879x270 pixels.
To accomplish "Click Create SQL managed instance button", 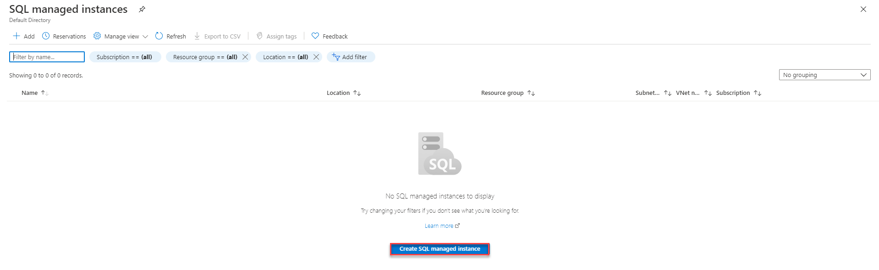I will tap(439, 249).
